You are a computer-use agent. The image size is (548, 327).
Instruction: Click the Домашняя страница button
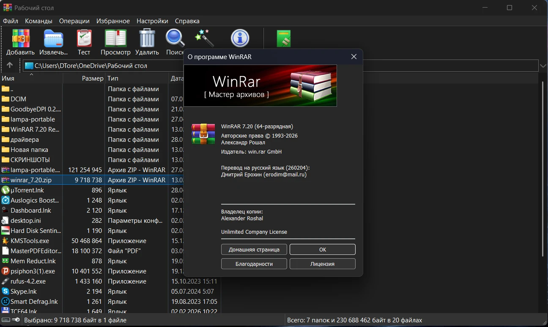(254, 249)
